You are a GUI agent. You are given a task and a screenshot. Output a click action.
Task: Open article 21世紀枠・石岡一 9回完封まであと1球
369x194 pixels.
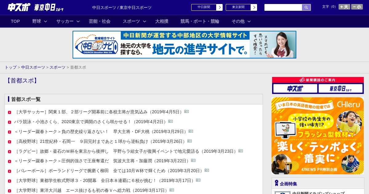[101, 141]
